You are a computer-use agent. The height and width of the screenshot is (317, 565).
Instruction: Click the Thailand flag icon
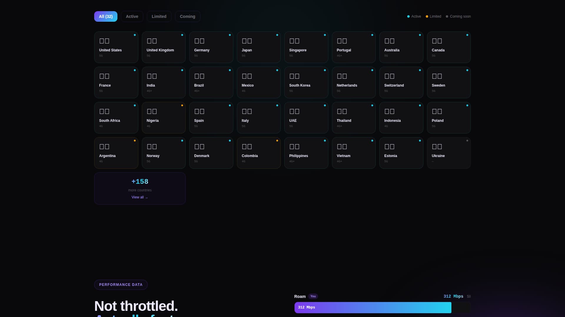click(x=342, y=111)
